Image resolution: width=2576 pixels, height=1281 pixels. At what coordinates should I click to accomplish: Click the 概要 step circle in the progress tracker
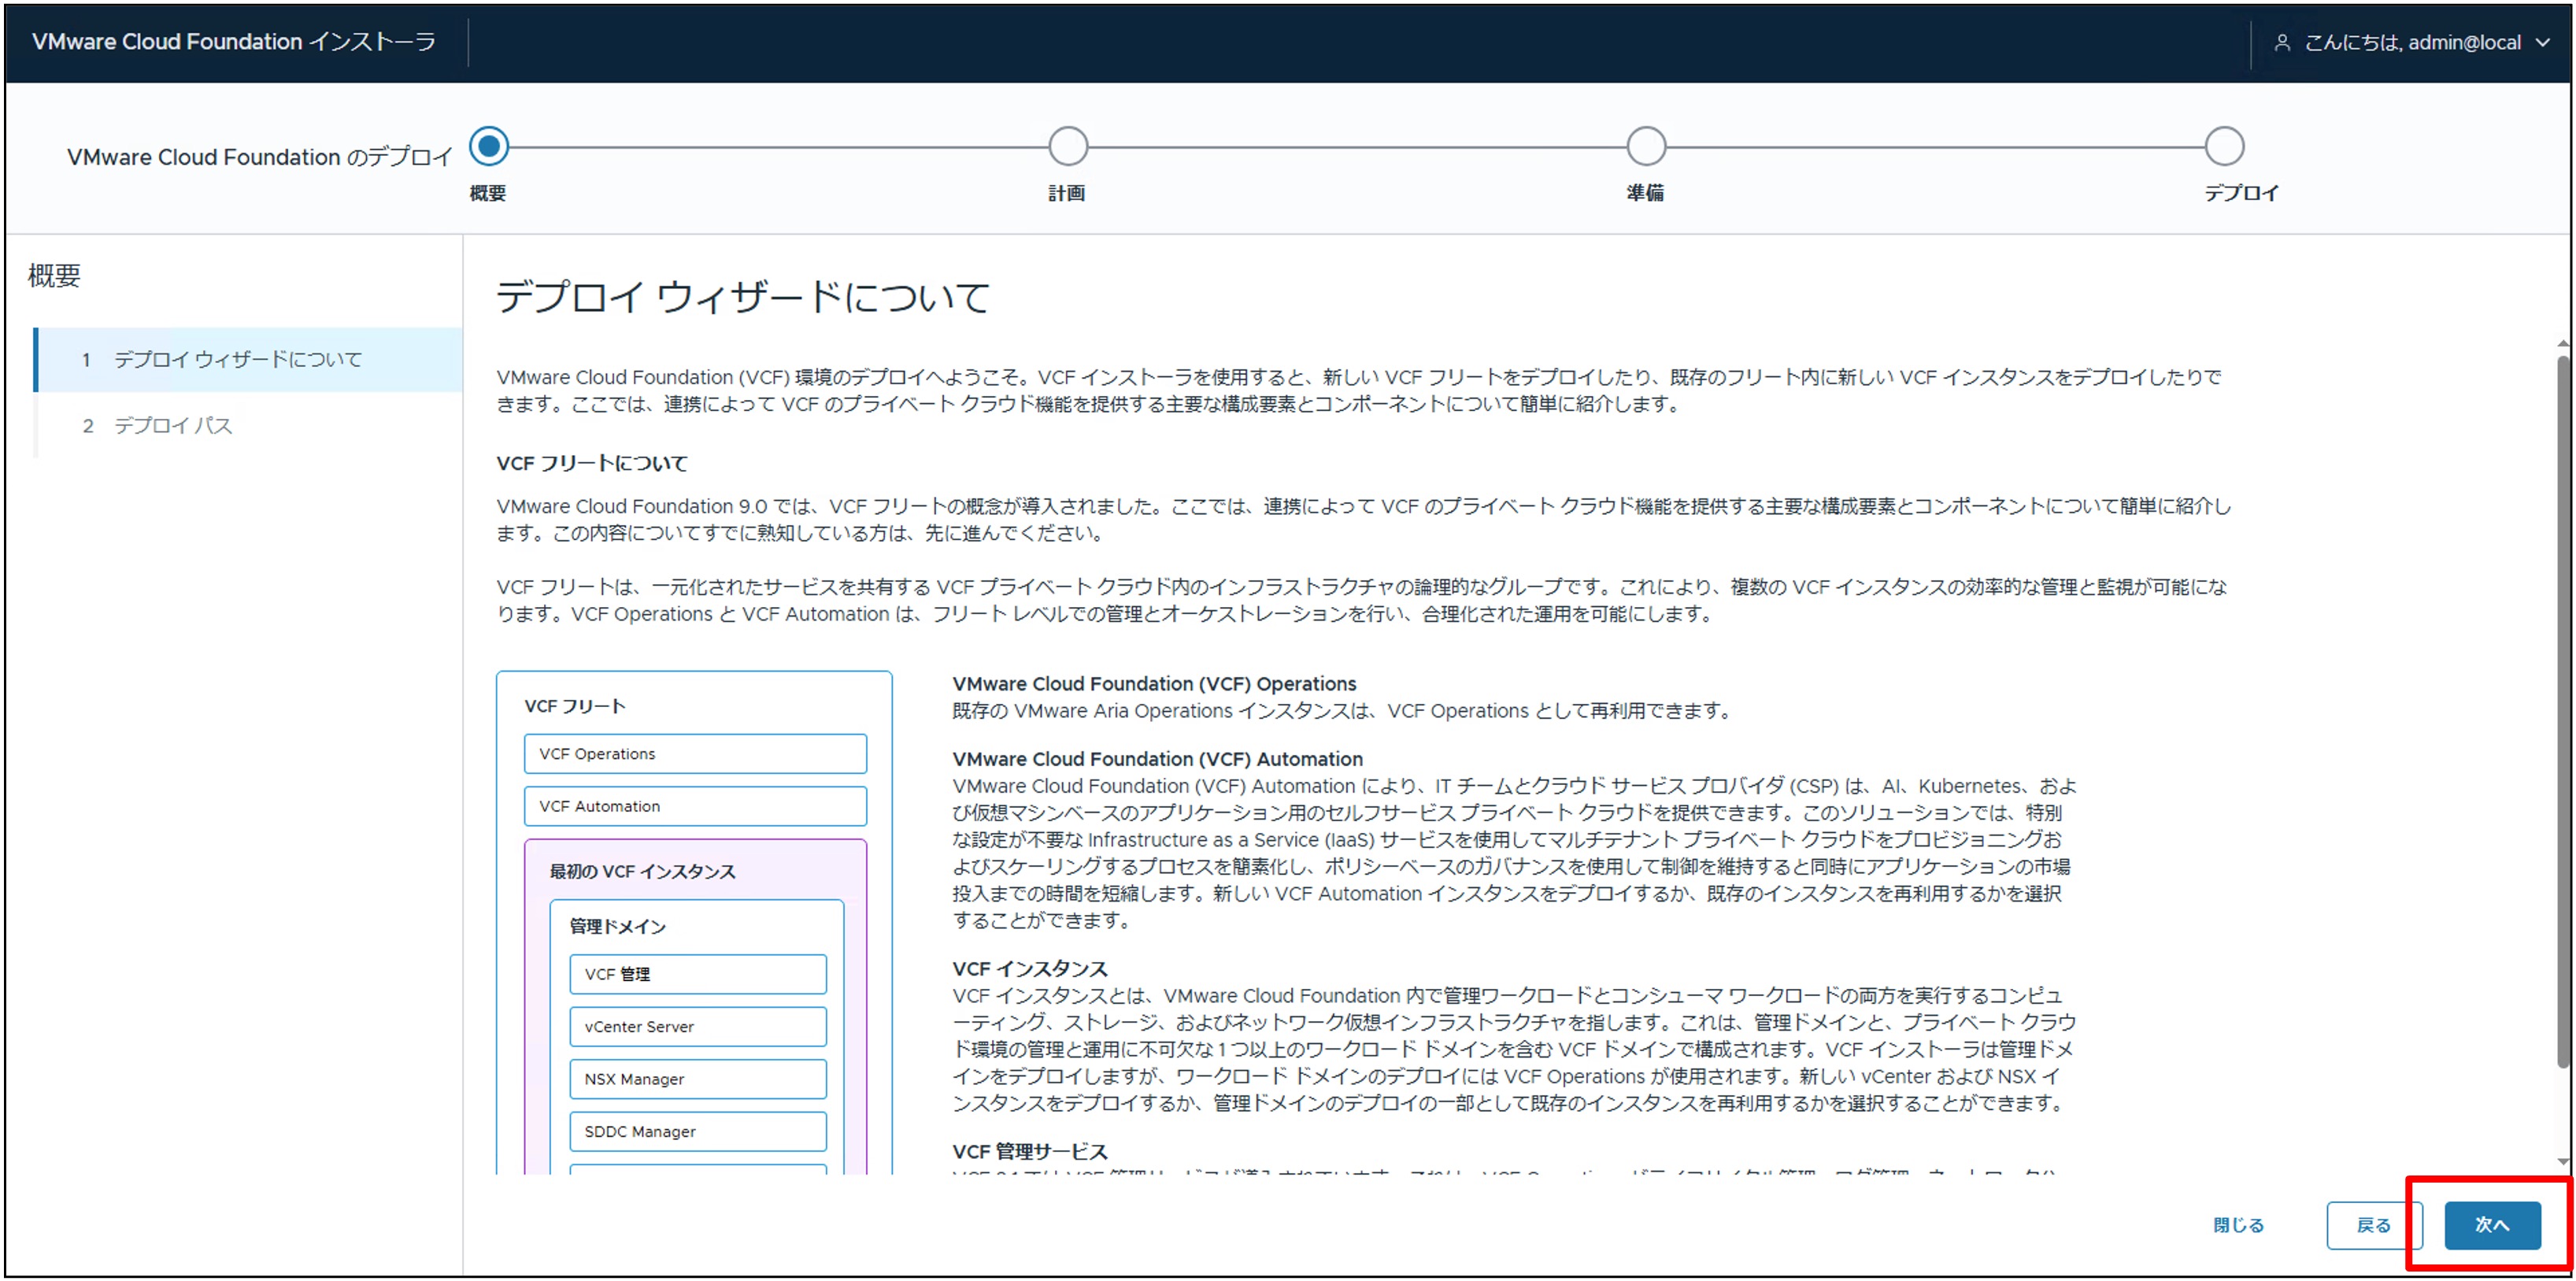pos(489,147)
